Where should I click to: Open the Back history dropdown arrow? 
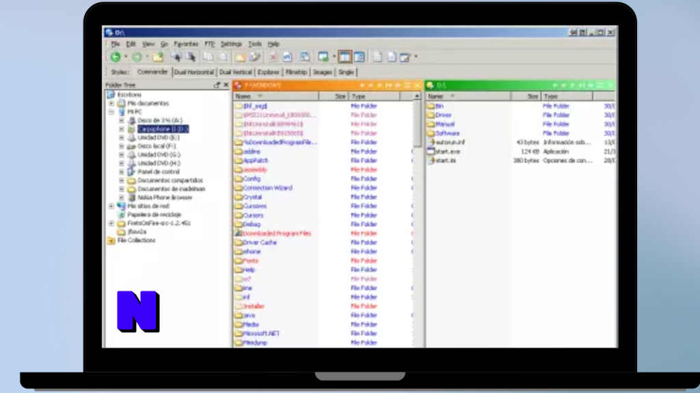[x=126, y=57]
